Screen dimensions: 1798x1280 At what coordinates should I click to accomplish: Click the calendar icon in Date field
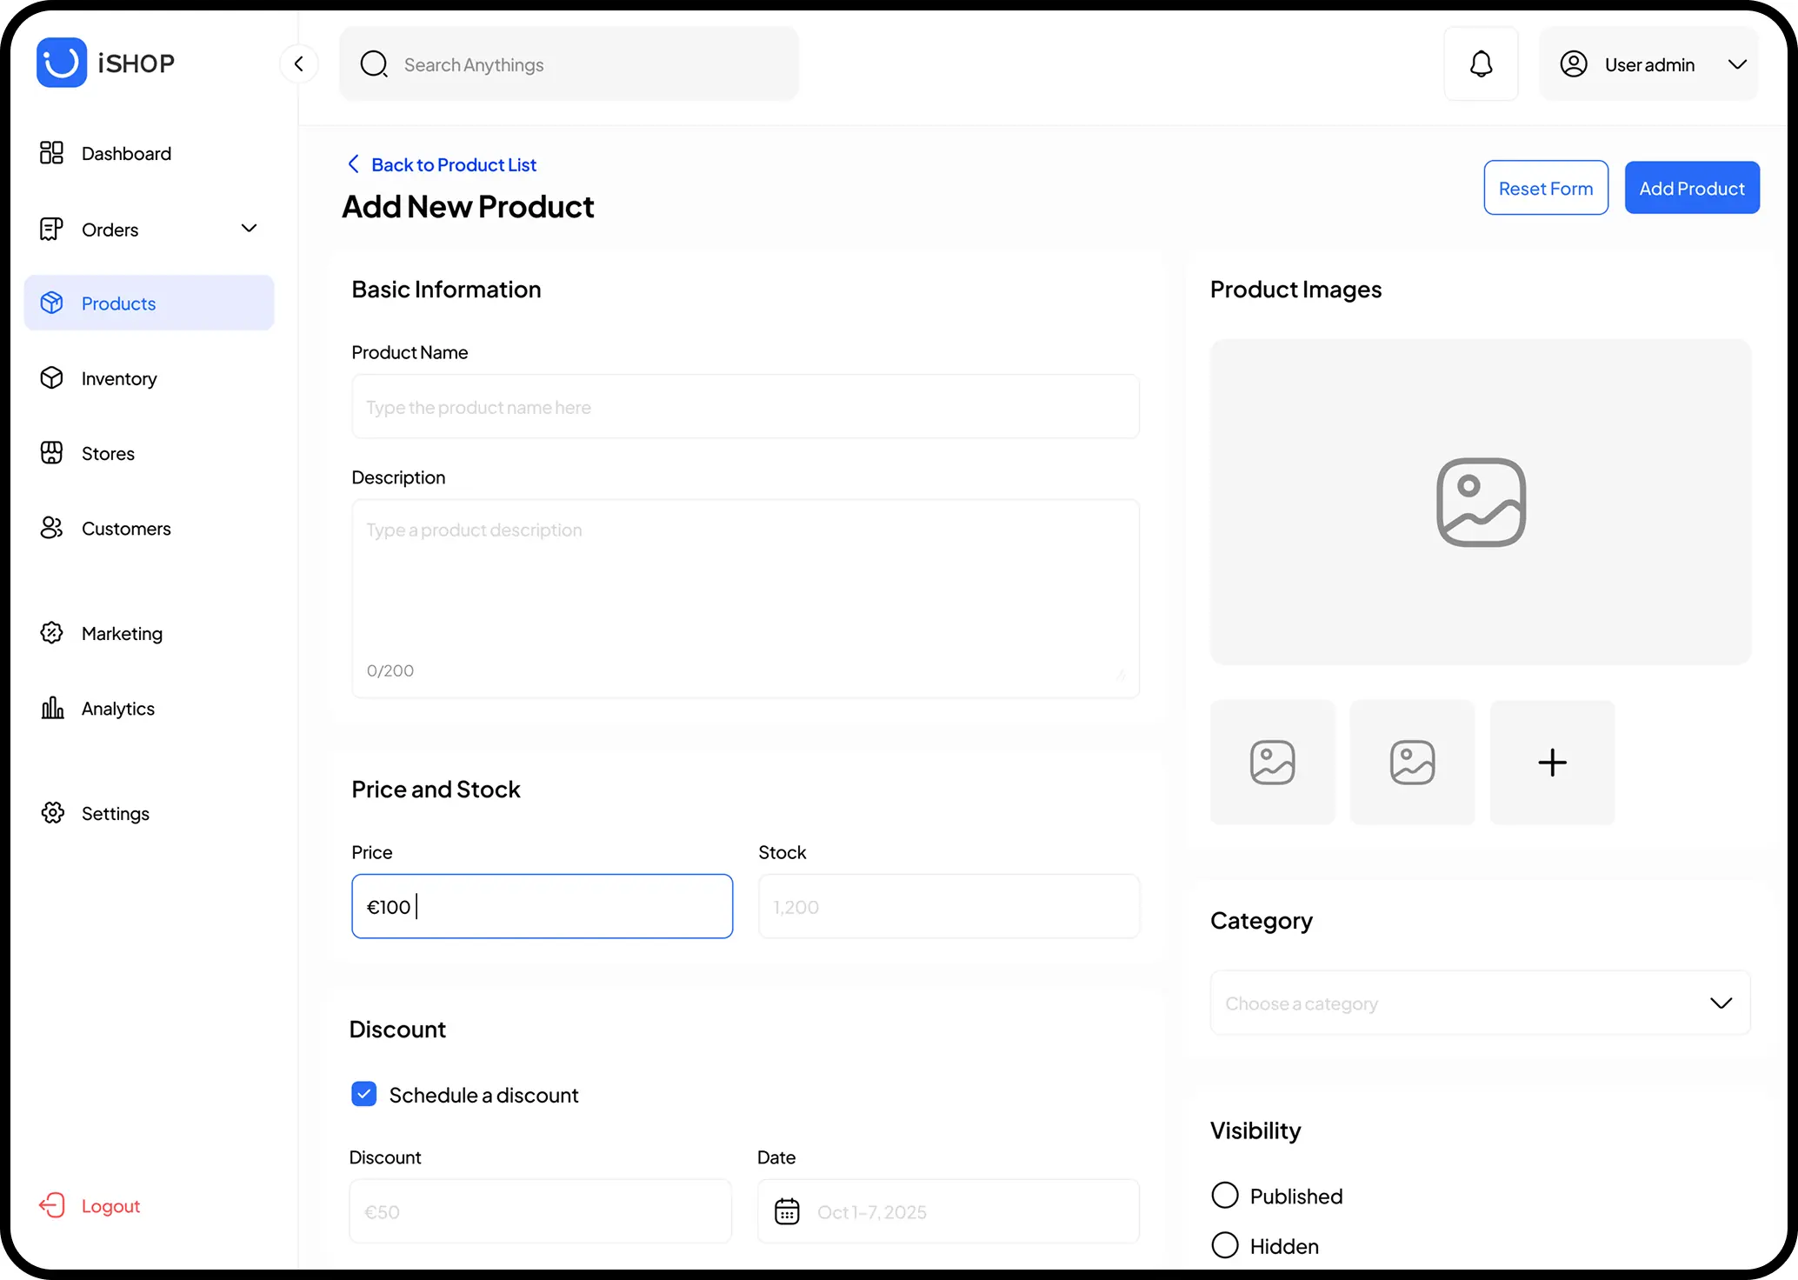point(787,1211)
